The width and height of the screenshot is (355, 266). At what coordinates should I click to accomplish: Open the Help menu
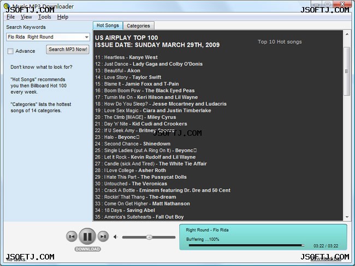tap(63, 17)
